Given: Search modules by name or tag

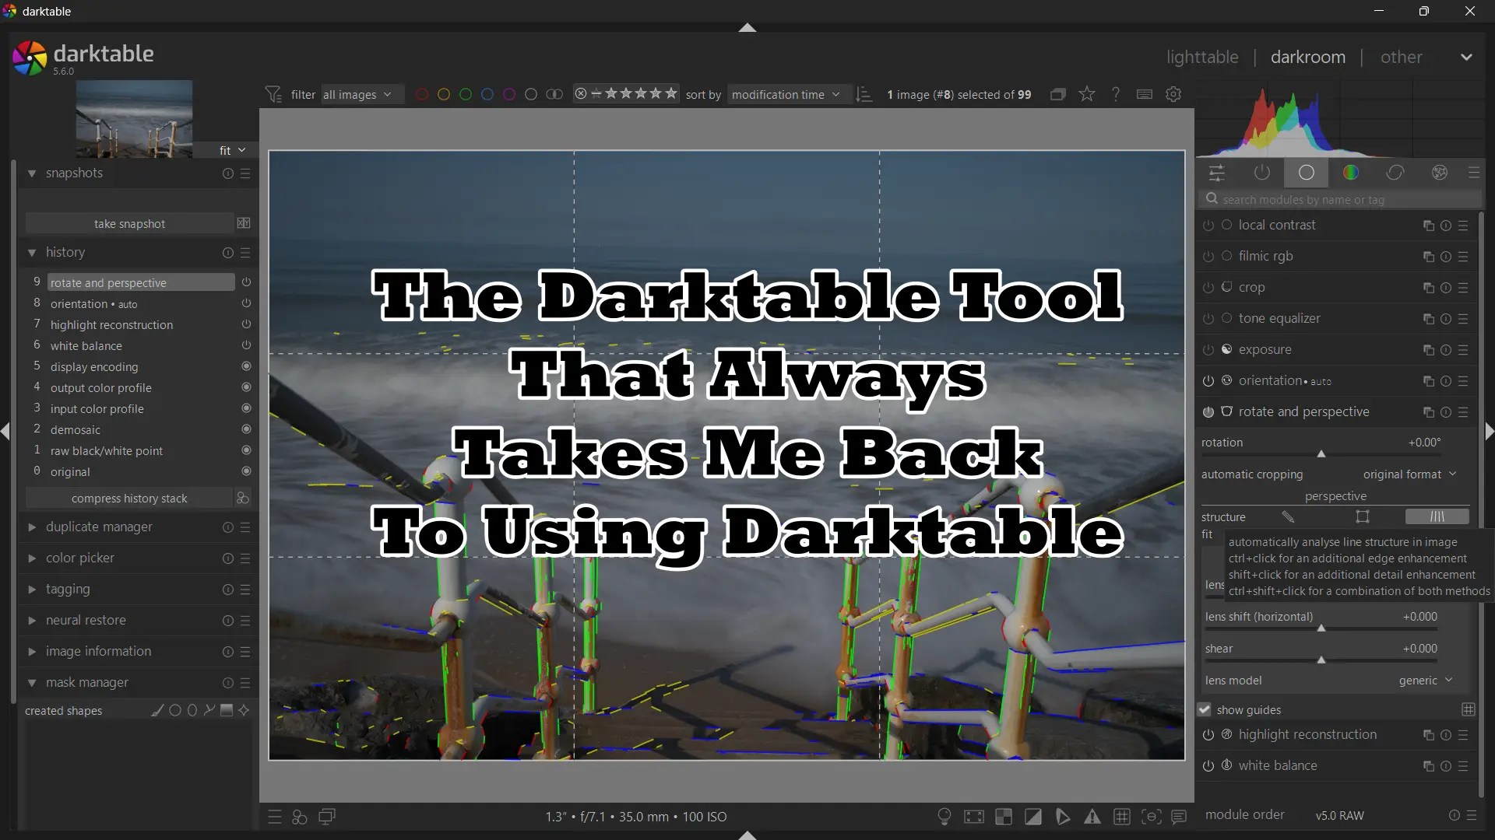Looking at the screenshot, I should point(1339,200).
